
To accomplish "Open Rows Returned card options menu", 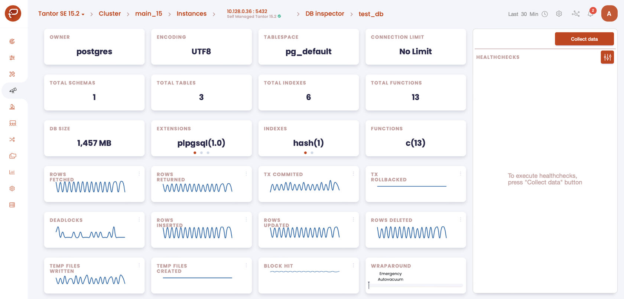I will point(246,173).
